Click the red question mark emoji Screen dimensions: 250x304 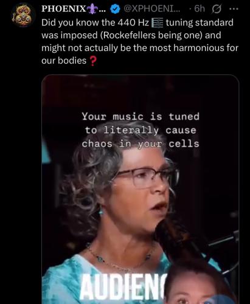pos(92,61)
